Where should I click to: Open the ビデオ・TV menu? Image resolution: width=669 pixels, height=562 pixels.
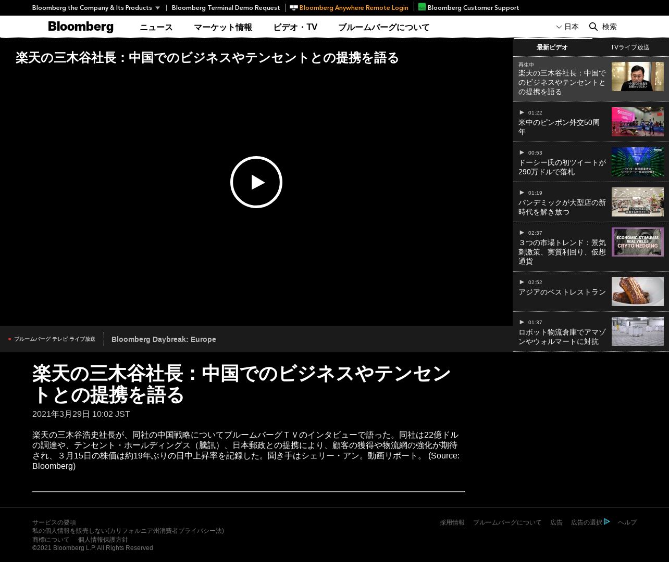295,28
